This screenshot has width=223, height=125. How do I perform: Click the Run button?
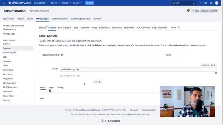[98, 82]
